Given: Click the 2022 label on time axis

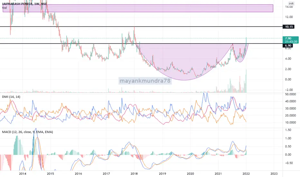Looking at the screenshot, I should click(x=246, y=173).
